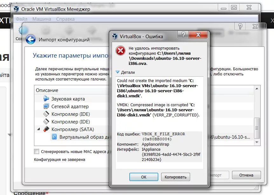Maximize the Oracle VM VirtualBox Manager window
The image size is (274, 195).
click(234, 7)
